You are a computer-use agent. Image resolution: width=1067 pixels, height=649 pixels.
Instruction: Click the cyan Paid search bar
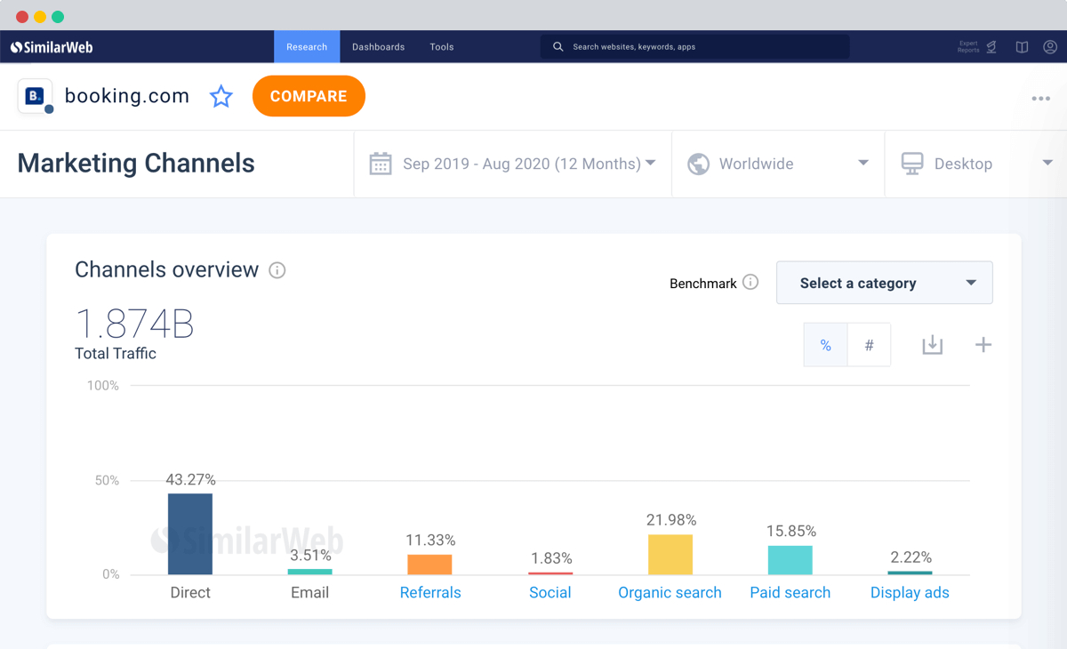coord(790,560)
